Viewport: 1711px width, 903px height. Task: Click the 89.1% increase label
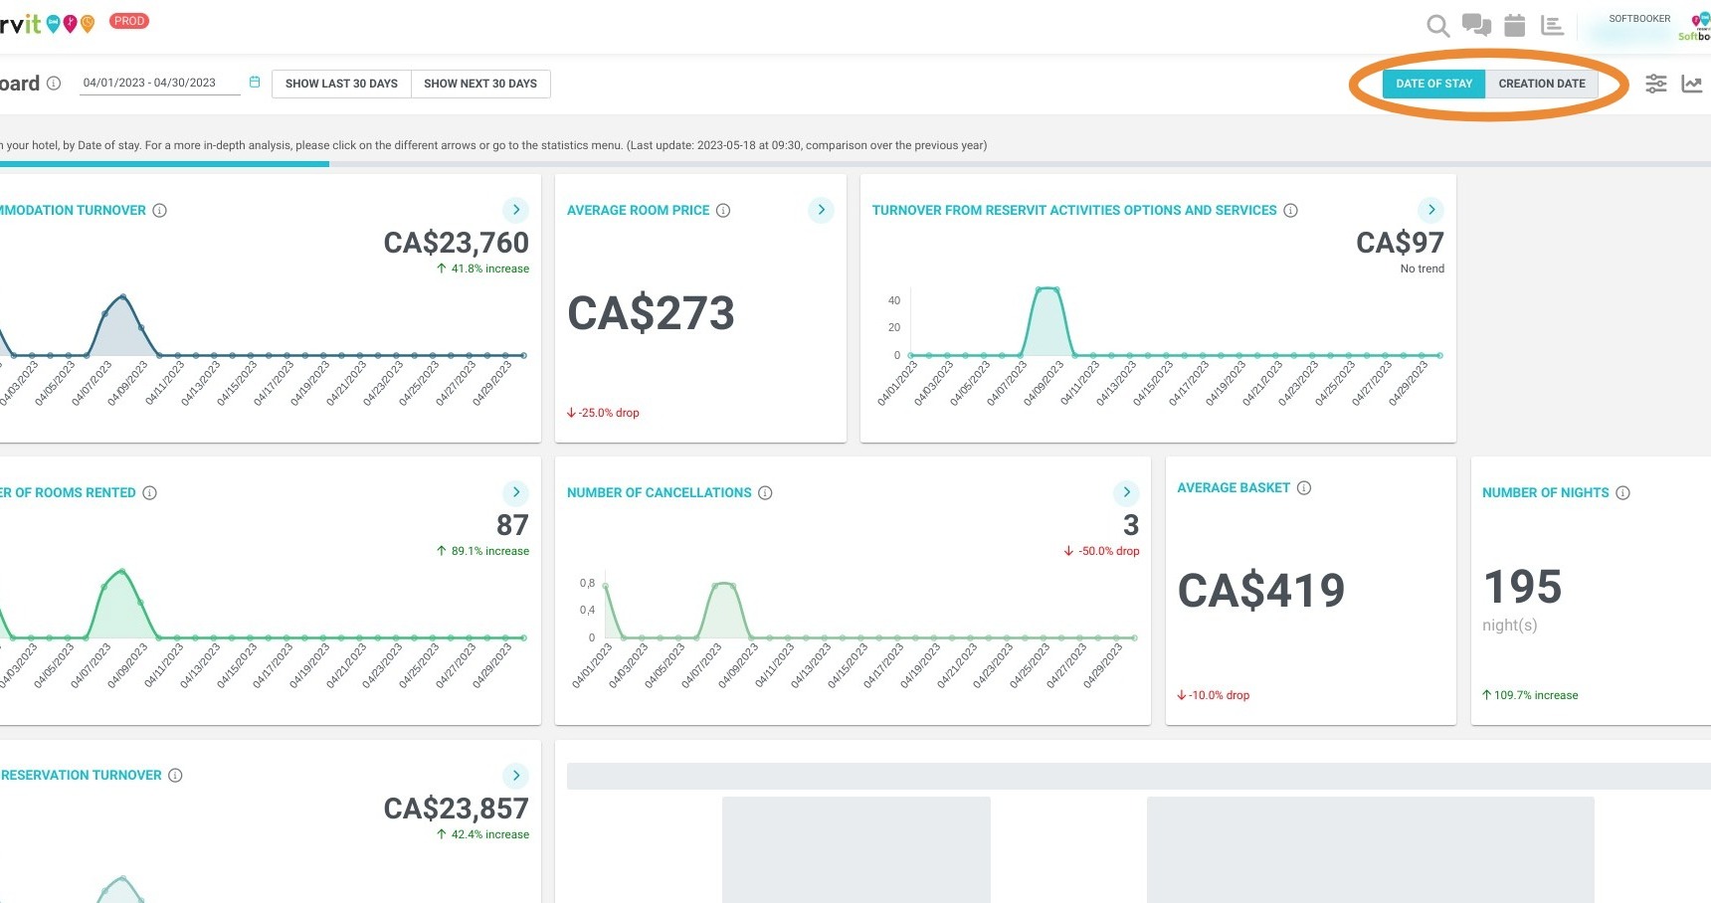(482, 551)
